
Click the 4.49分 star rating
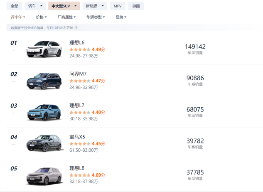click(87, 49)
